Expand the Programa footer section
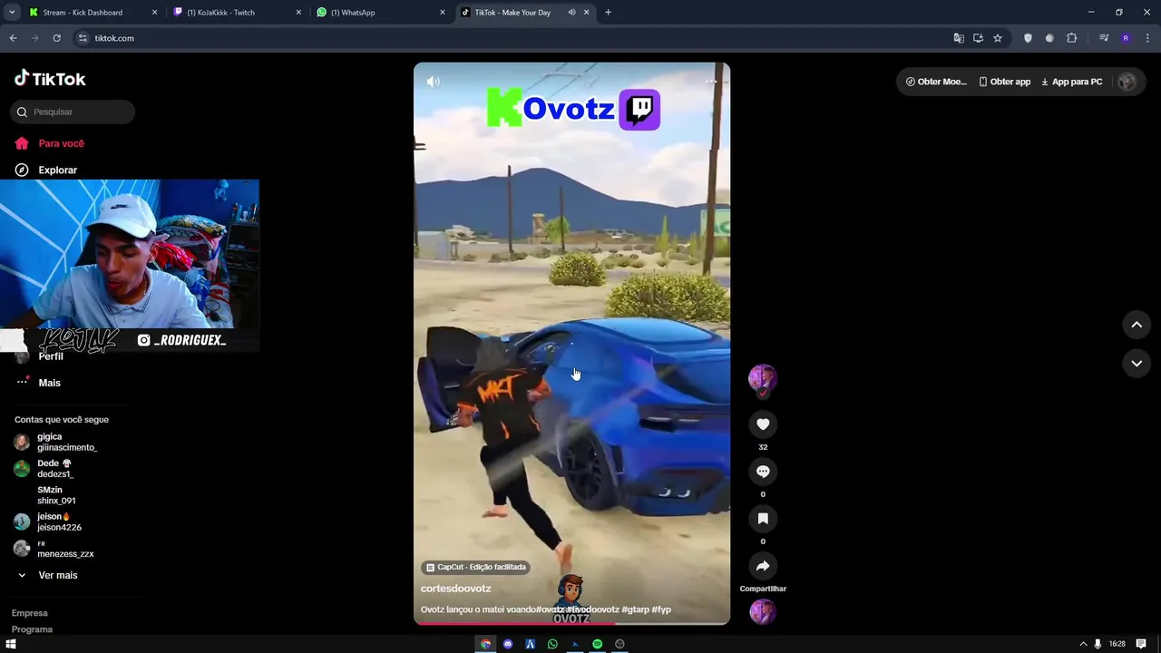Image resolution: width=1161 pixels, height=653 pixels. click(32, 629)
